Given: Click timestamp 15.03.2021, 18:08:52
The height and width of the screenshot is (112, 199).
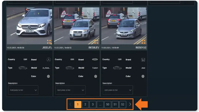Looking at the screenshot, I should (x=63, y=48).
